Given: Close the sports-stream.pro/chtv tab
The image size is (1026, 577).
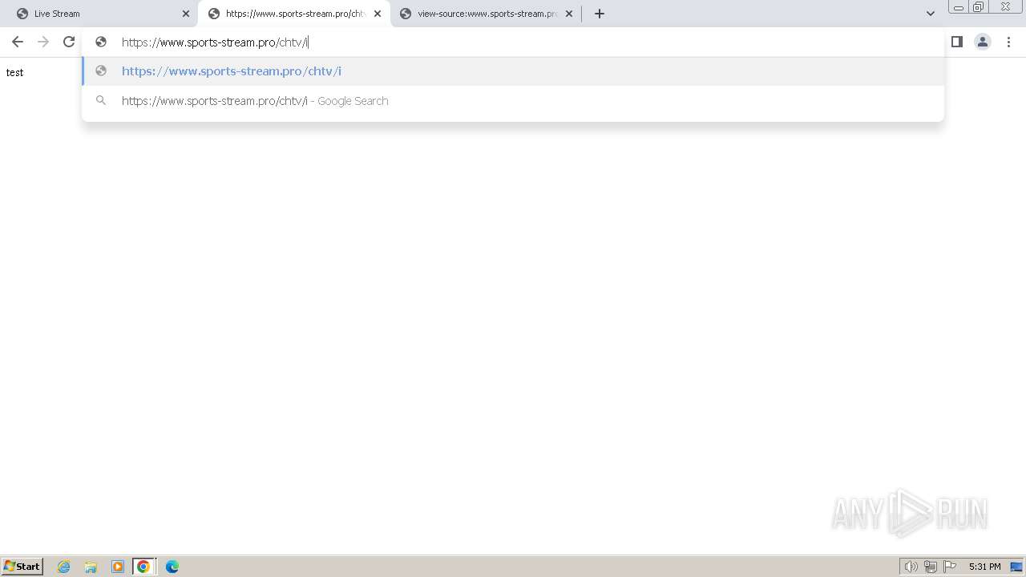Looking at the screenshot, I should click(x=378, y=14).
